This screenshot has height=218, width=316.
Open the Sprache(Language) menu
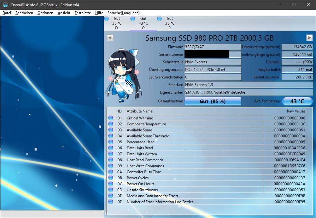pyautogui.click(x=123, y=13)
